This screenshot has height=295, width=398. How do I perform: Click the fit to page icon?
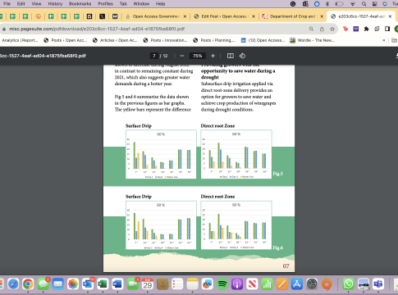(x=231, y=56)
